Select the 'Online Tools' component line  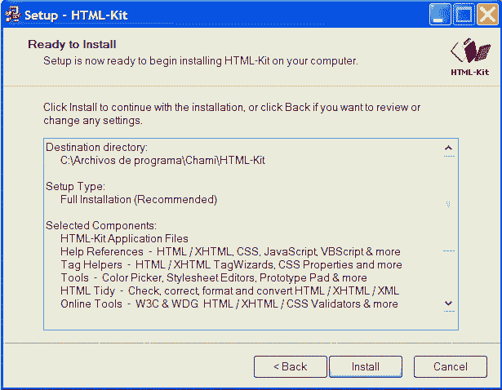coord(229,304)
